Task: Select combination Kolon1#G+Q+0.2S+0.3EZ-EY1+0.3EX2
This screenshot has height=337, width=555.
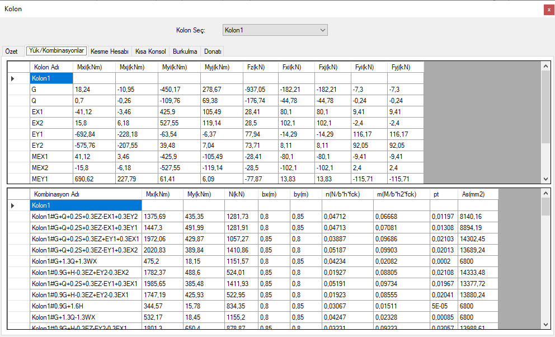Action: 86,250
